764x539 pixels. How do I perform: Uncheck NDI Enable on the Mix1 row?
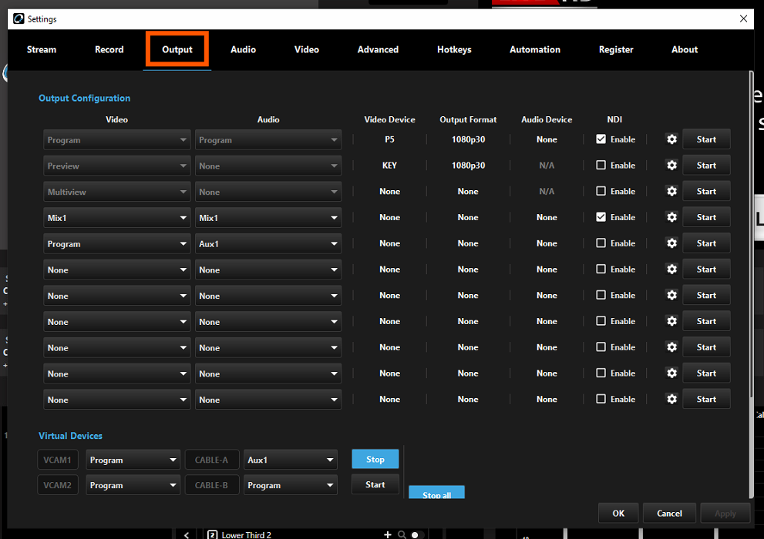coord(601,218)
